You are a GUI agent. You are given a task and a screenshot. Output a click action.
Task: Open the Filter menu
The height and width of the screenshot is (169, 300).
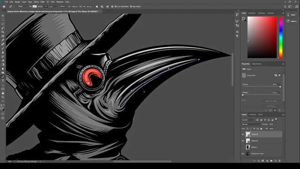43,2
